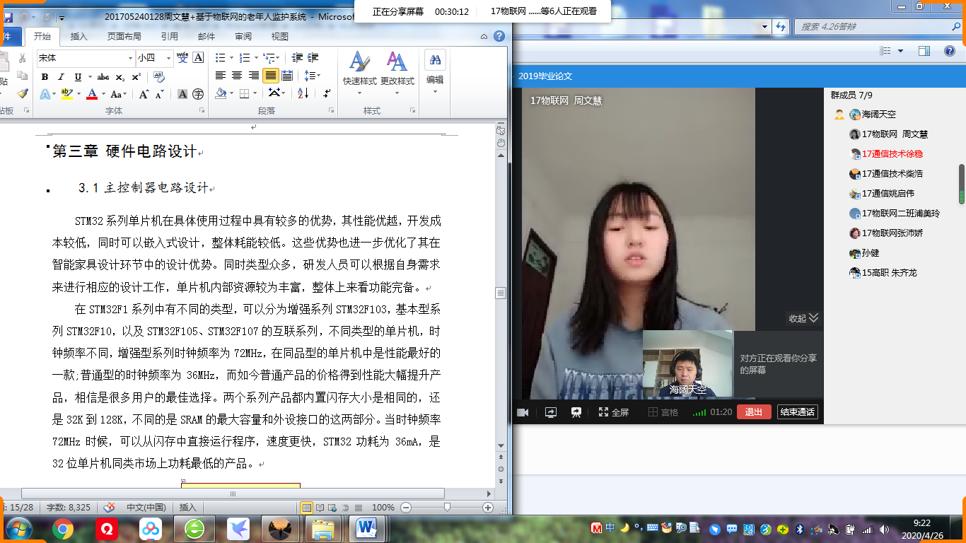Open the 页面布局 ribbon tab
The width and height of the screenshot is (966, 543).
click(x=124, y=37)
